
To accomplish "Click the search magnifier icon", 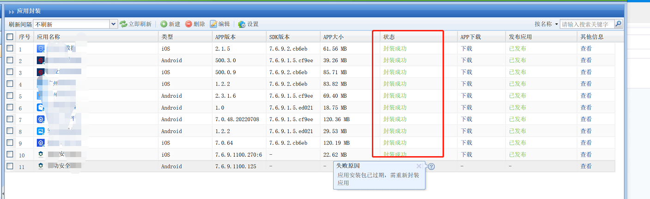I will tap(618, 24).
